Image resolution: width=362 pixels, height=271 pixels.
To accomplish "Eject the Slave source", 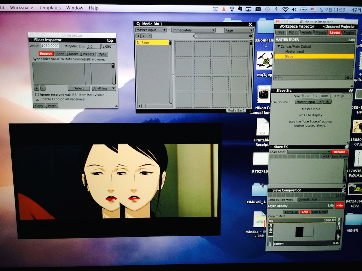I will pos(327,102).
